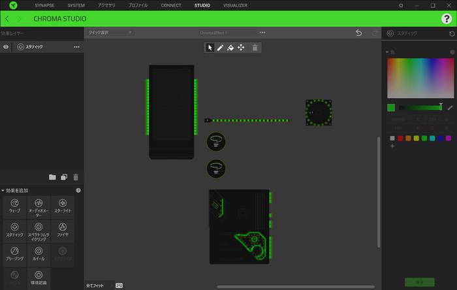Click the canvas horizontal scrollbar
The height and width of the screenshot is (290, 457).
296,287
